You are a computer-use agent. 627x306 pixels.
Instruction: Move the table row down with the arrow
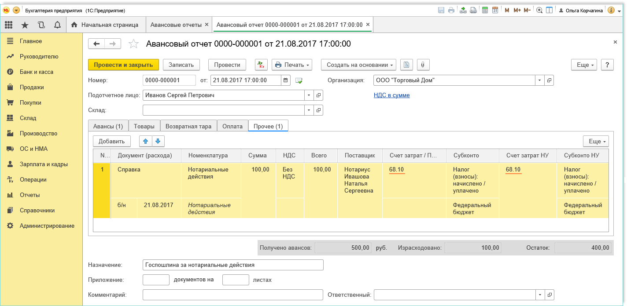coord(159,141)
